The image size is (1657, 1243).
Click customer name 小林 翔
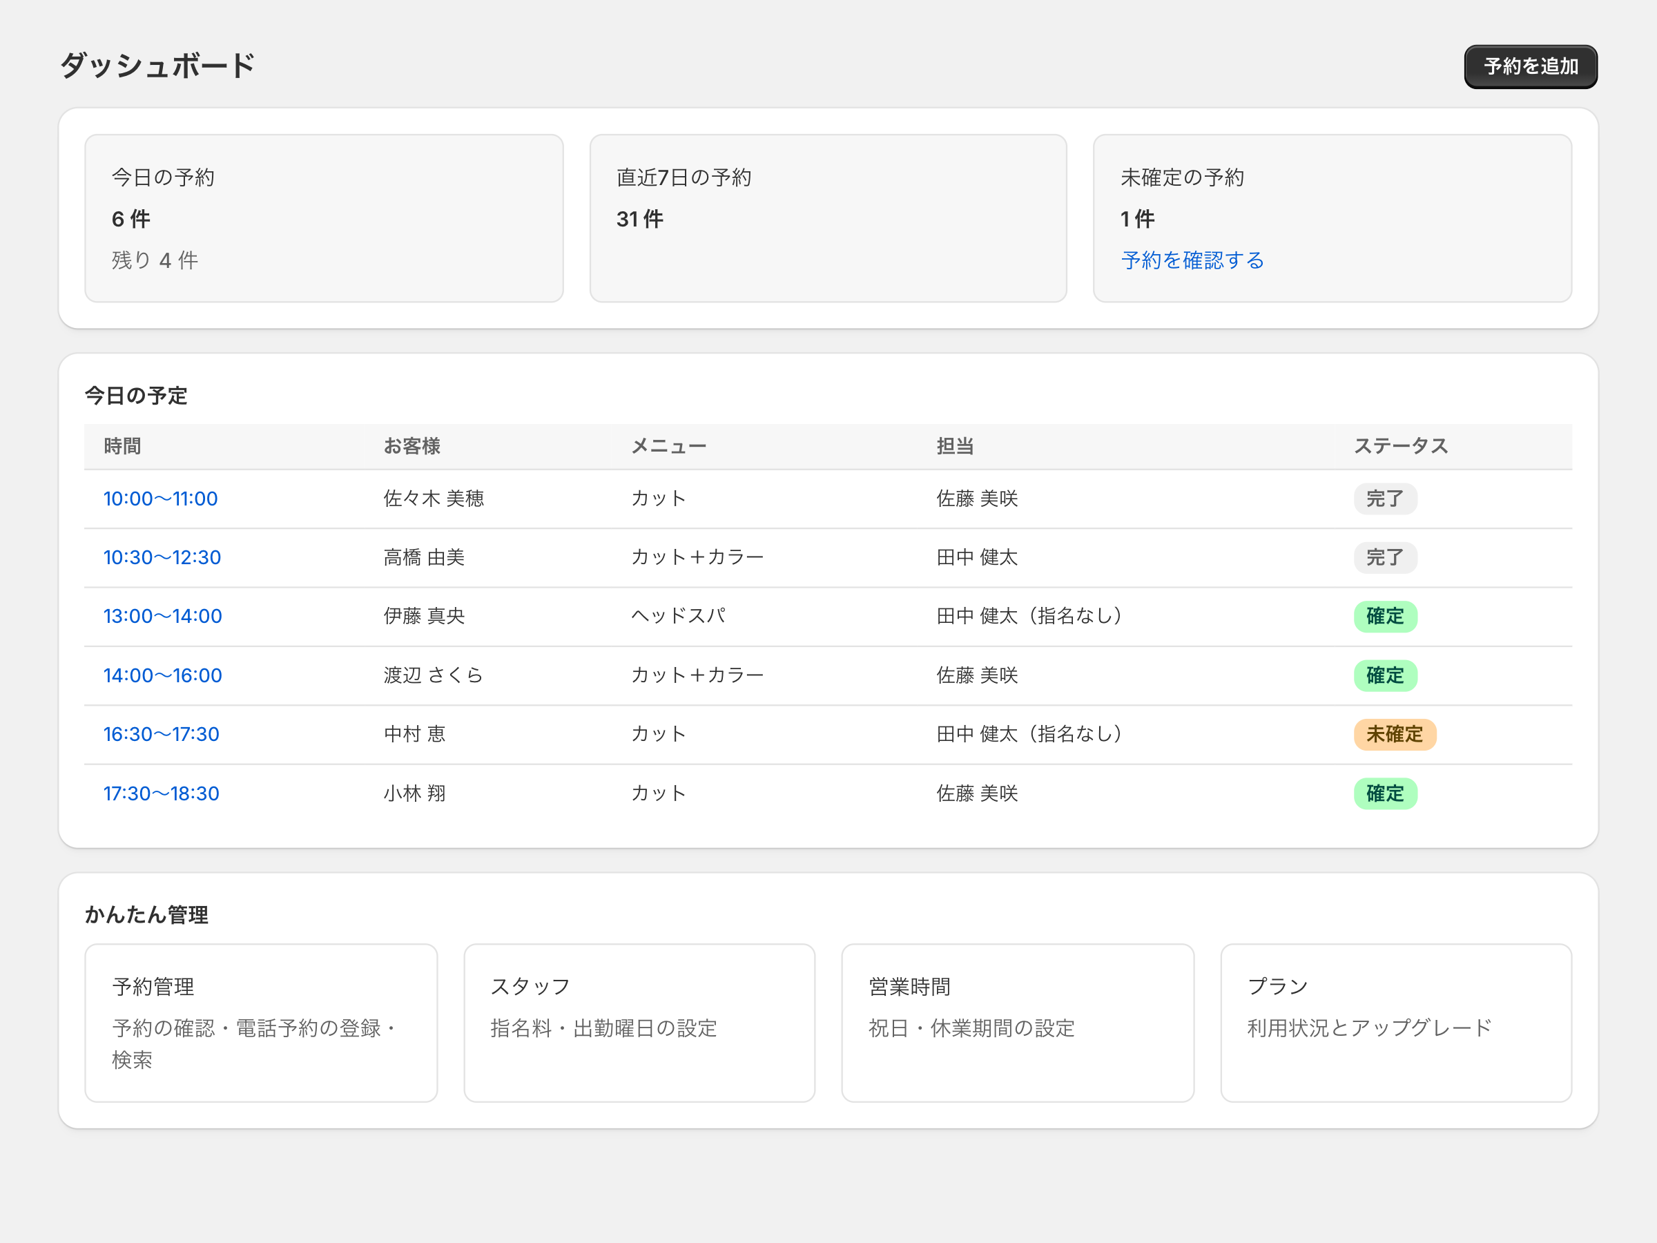click(x=414, y=793)
